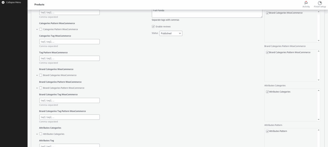The height and width of the screenshot is (147, 328).
Task: Uncheck Brand Categories Pattern WooCommerce in right panel
Action: click(x=267, y=52)
